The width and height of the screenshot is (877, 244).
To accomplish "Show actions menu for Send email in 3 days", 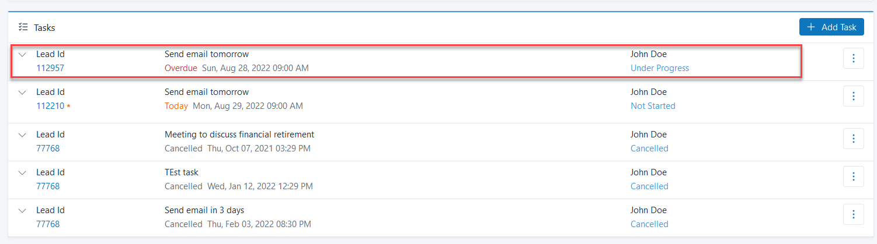I will [853, 214].
